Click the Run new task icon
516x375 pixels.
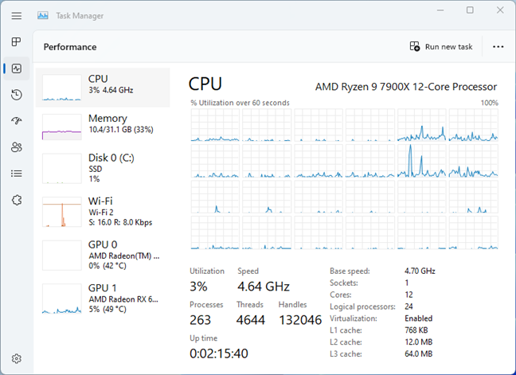(415, 46)
